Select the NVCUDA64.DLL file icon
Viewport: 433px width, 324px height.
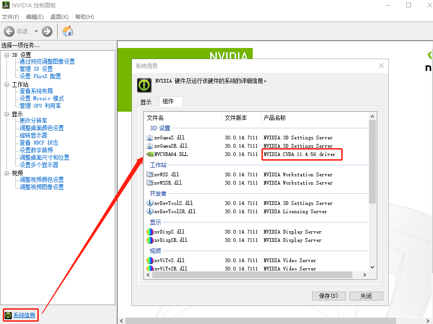150,154
